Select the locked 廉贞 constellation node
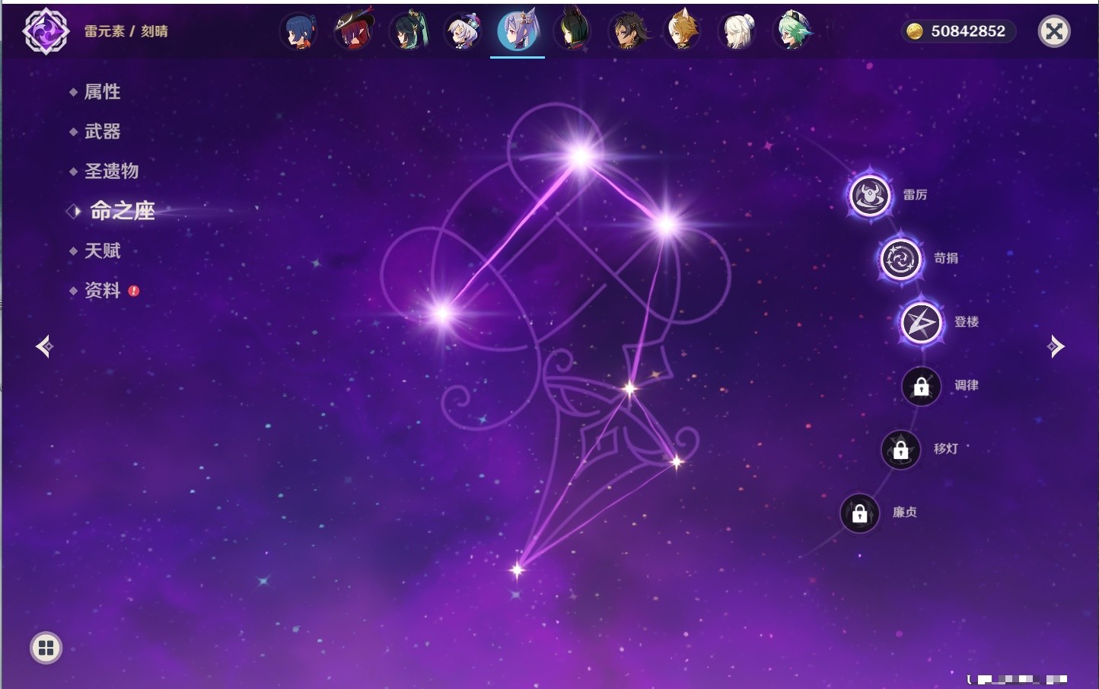Image resolution: width=1099 pixels, height=689 pixels. click(860, 514)
